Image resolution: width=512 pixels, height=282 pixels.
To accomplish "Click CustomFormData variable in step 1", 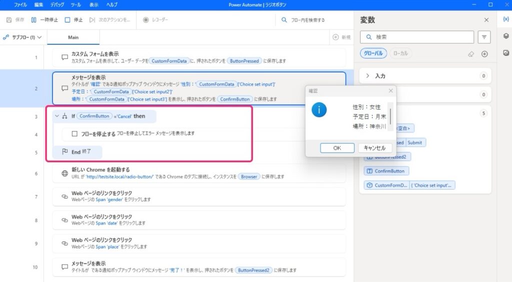I will [169, 61].
